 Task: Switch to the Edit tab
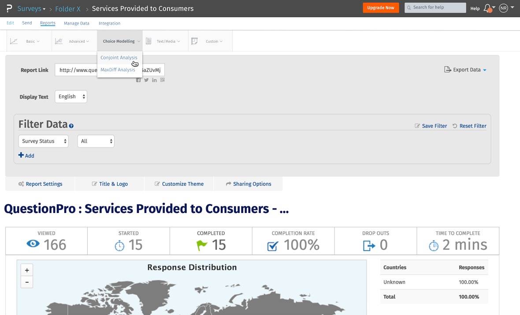(x=10, y=23)
